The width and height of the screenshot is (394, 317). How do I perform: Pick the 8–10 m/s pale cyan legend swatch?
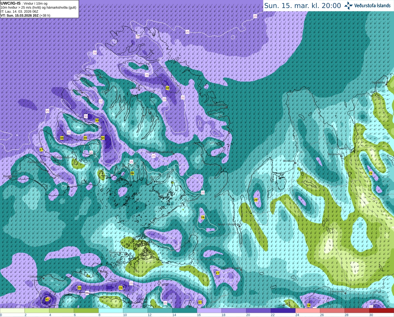click(x=111, y=311)
